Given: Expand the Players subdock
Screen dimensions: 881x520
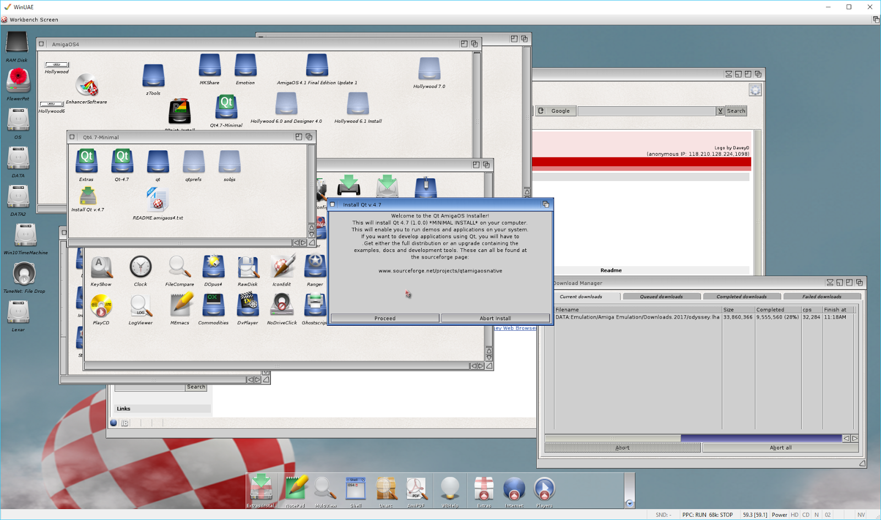Looking at the screenshot, I should pyautogui.click(x=545, y=490).
